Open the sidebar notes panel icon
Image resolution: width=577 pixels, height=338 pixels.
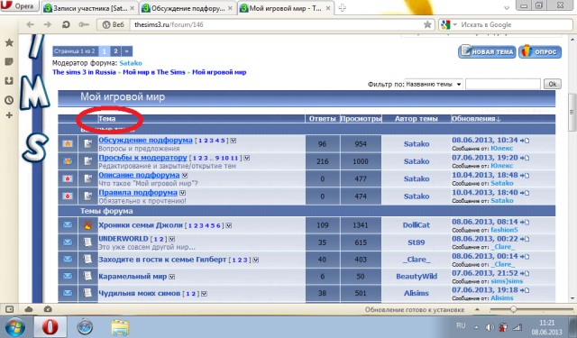[9, 61]
